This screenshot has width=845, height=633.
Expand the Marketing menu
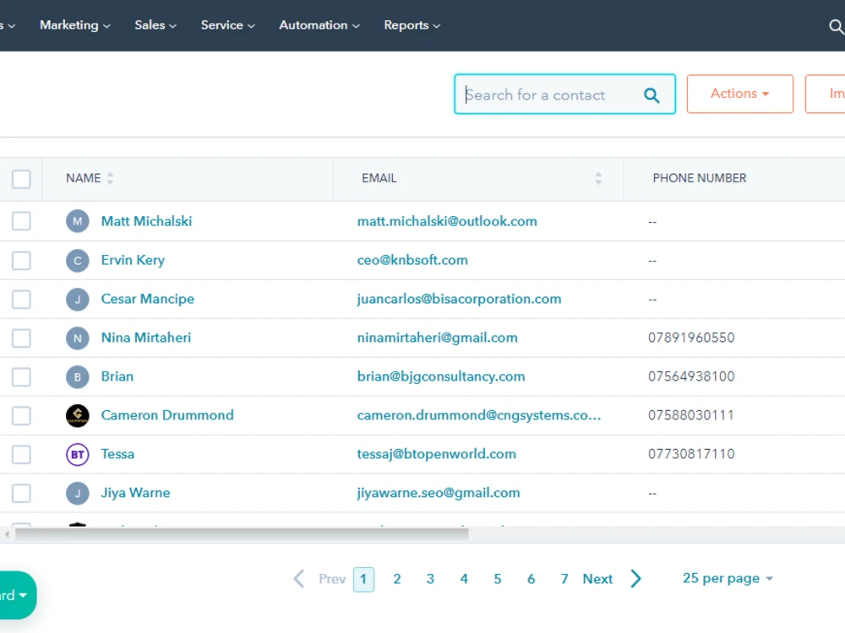pos(75,25)
